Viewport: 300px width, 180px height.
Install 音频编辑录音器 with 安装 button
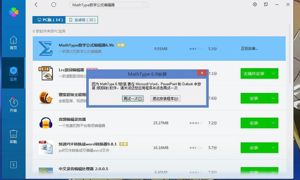pos(254,123)
